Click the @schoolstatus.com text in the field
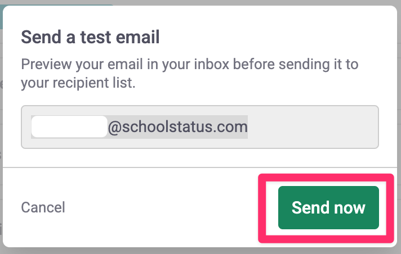The height and width of the screenshot is (254, 401). click(x=177, y=127)
